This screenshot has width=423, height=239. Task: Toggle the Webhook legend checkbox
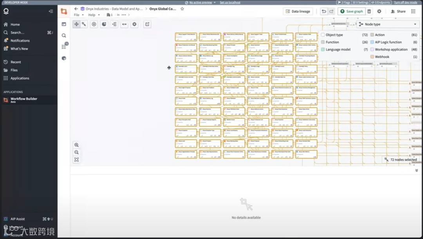372,57
